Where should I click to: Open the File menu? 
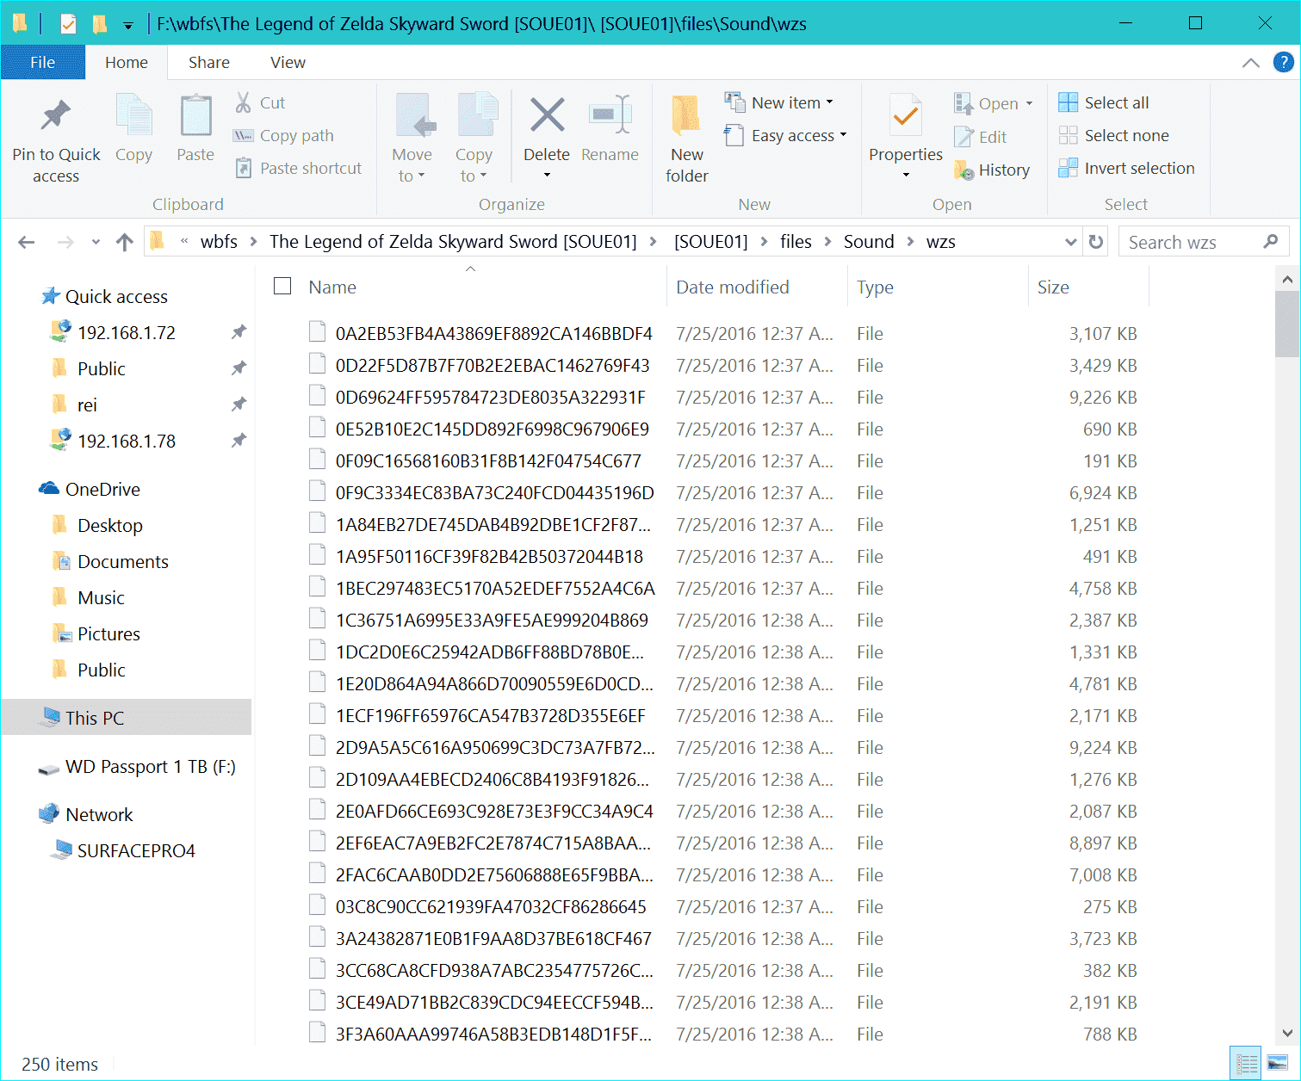pos(42,62)
